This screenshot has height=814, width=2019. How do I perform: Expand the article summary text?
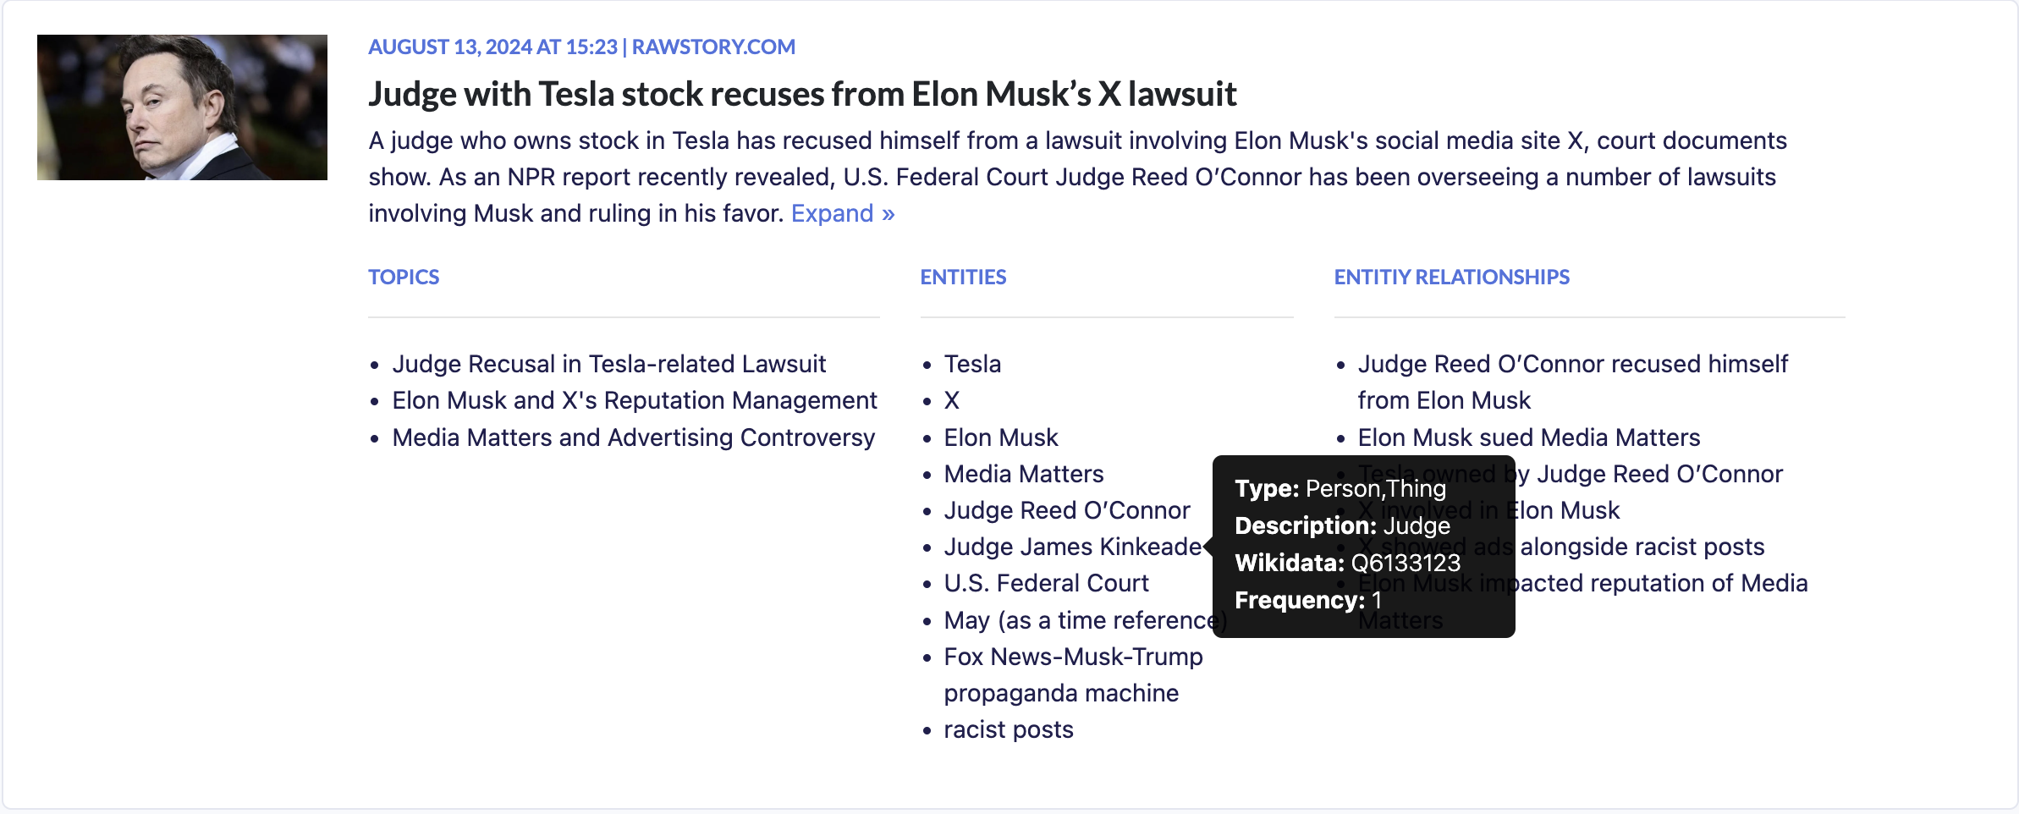coord(842,213)
